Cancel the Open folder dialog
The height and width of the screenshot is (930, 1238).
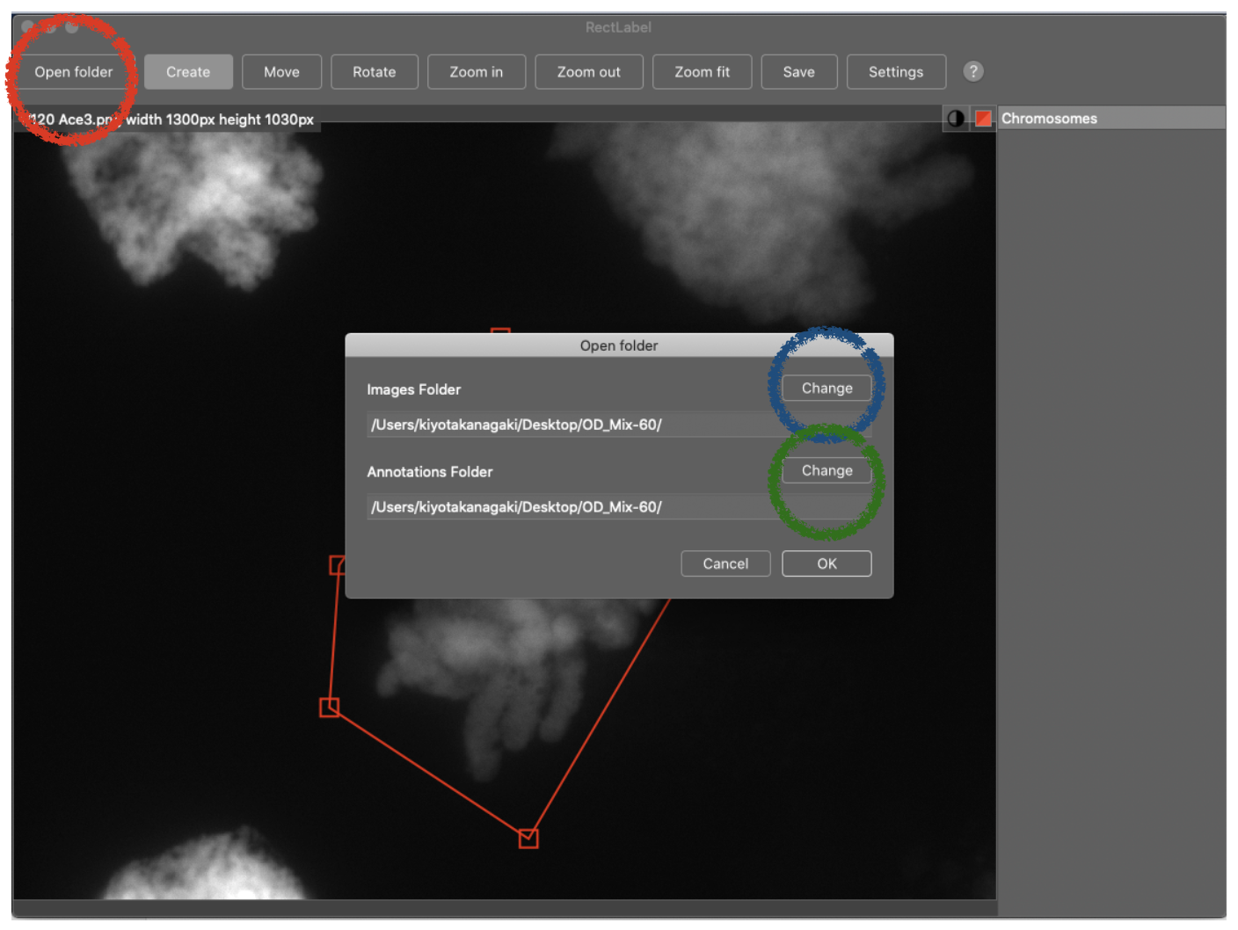725,564
